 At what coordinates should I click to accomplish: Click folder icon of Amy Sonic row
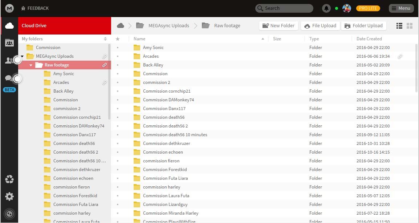(137, 48)
